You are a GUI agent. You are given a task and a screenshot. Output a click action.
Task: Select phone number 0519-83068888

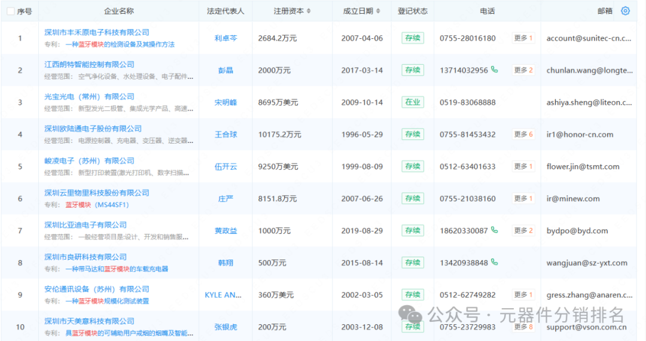[x=467, y=102]
